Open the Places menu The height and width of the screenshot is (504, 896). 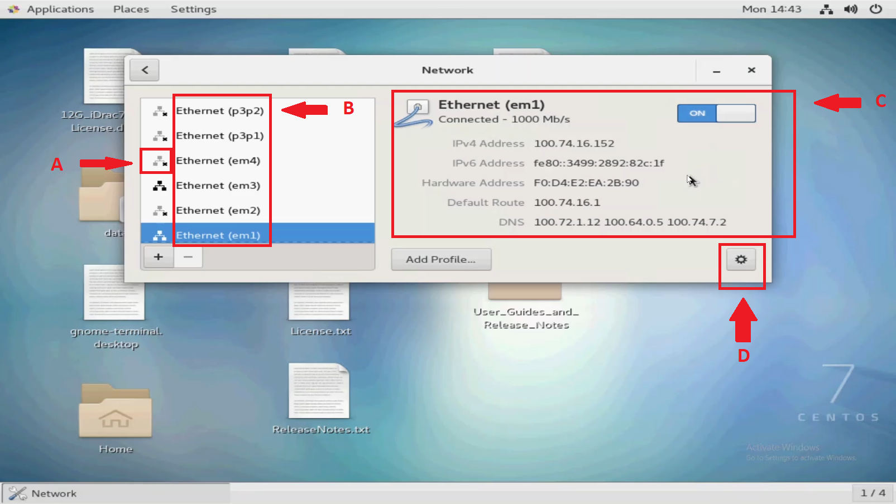click(x=130, y=9)
